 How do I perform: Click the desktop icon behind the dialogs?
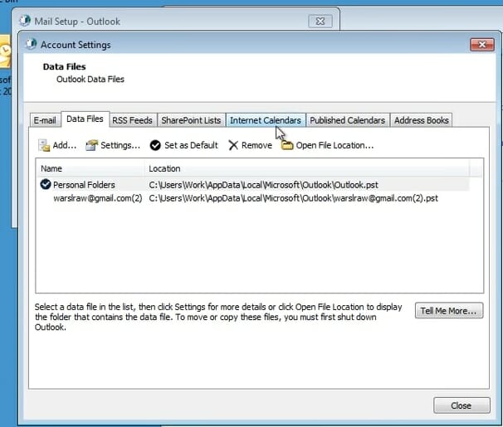pos(6,51)
